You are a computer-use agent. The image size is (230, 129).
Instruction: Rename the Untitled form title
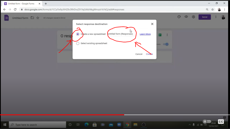(20, 18)
